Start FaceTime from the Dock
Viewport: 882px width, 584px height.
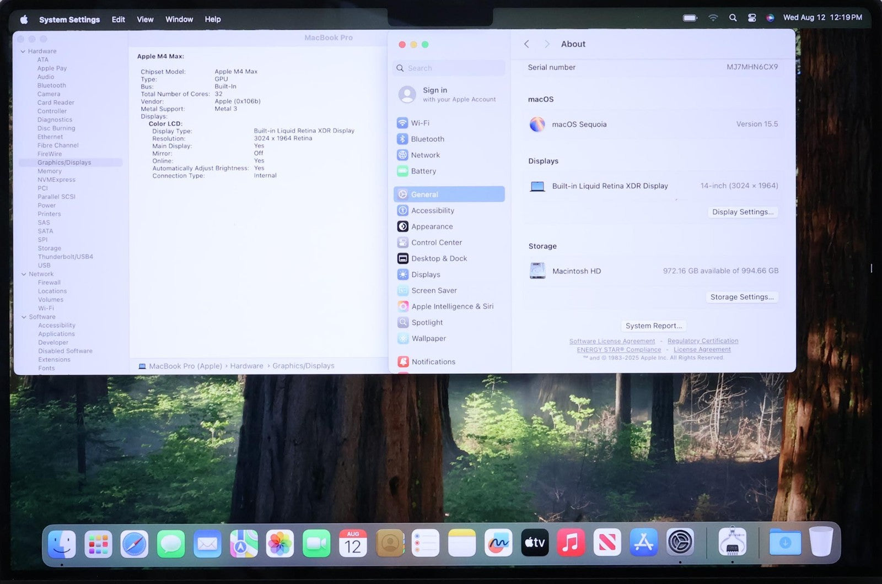click(316, 544)
